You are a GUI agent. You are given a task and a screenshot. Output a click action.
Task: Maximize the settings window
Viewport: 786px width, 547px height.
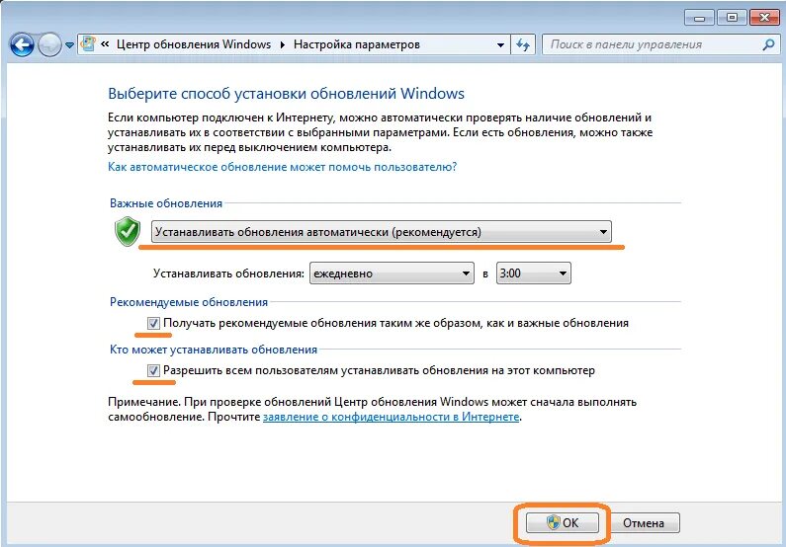click(732, 18)
